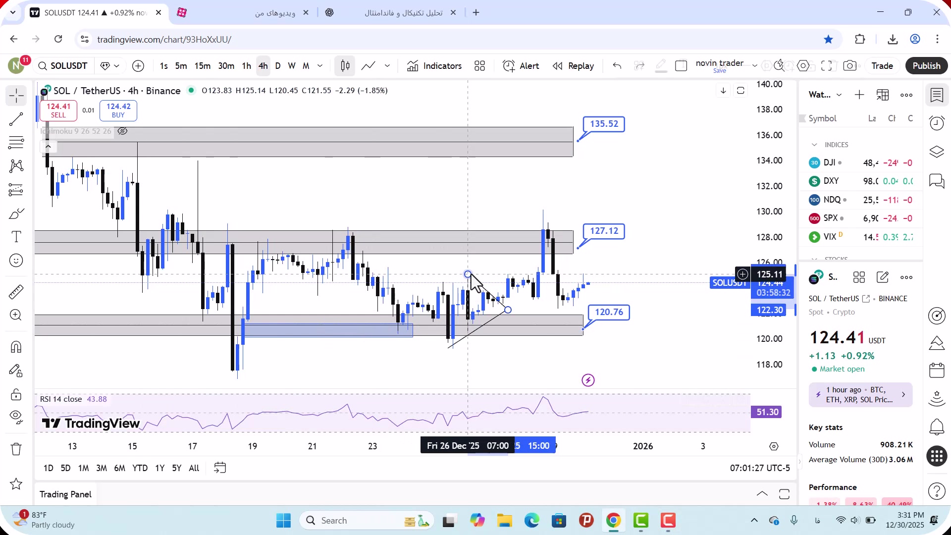Click the SOLUSDT symbol search field

coord(63,66)
